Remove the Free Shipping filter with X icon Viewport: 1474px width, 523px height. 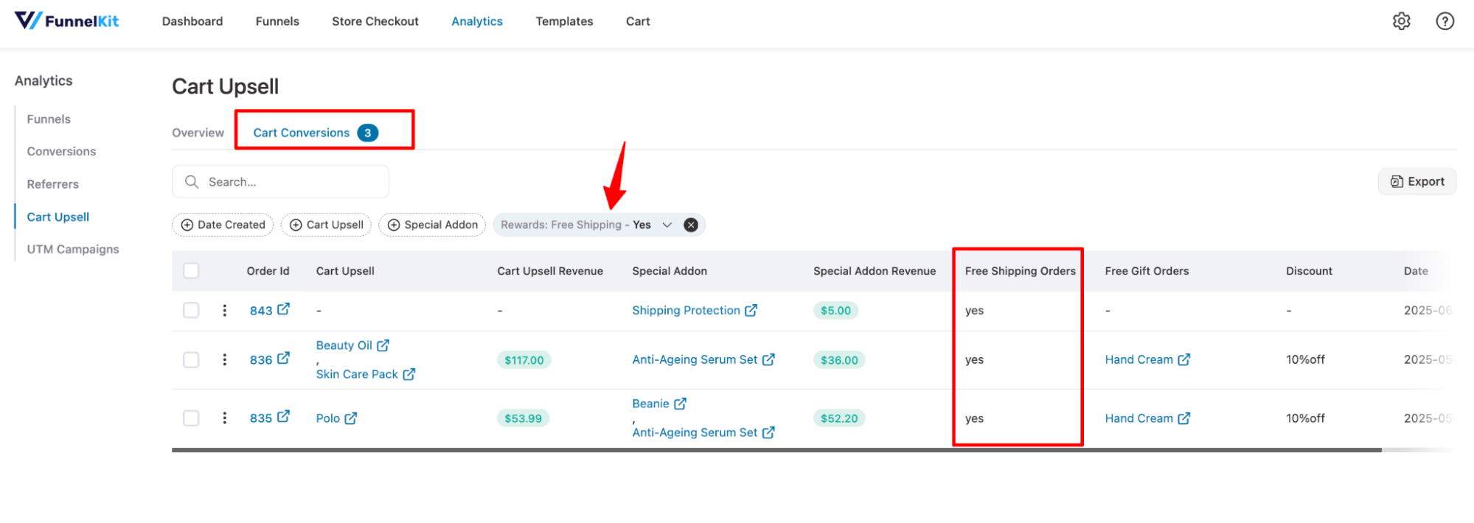(691, 225)
